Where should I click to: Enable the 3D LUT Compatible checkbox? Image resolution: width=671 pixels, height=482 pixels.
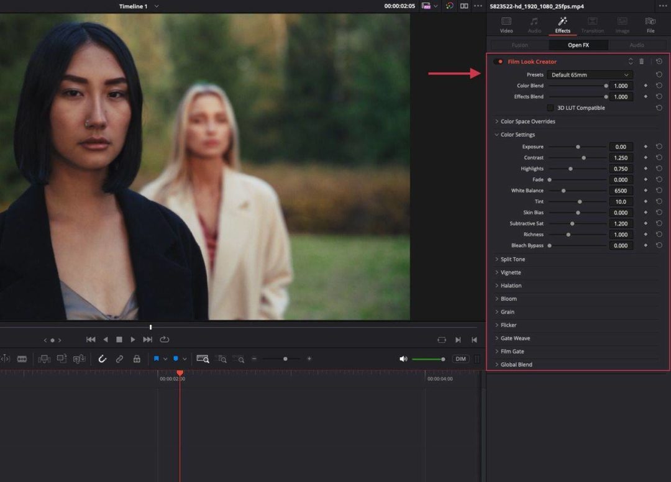[x=550, y=107]
